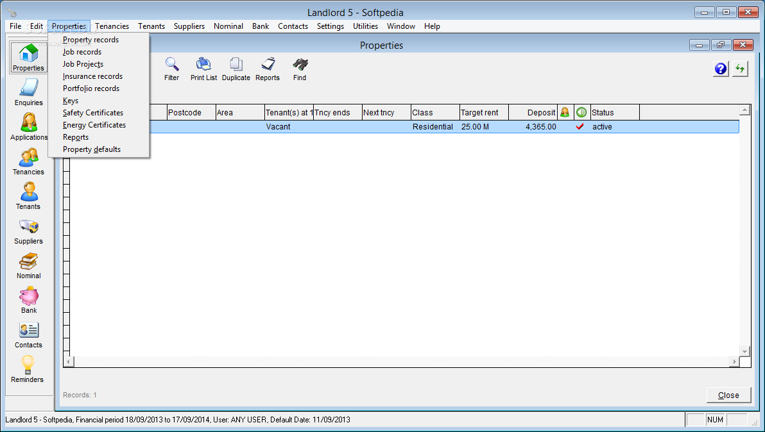Open the Help menu
Image resolution: width=765 pixels, height=432 pixels.
pyautogui.click(x=432, y=26)
